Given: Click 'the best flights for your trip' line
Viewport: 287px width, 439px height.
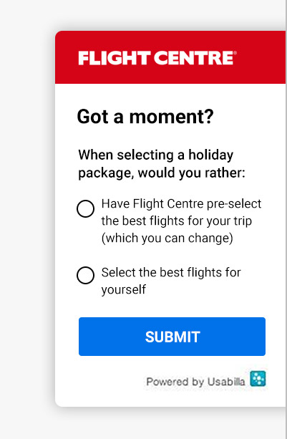Looking at the screenshot, I should click(x=177, y=221).
